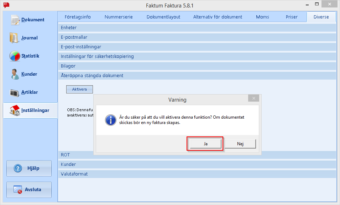Click the 'Är du säker' warning message
This screenshot has height=205, width=340.
182,120
